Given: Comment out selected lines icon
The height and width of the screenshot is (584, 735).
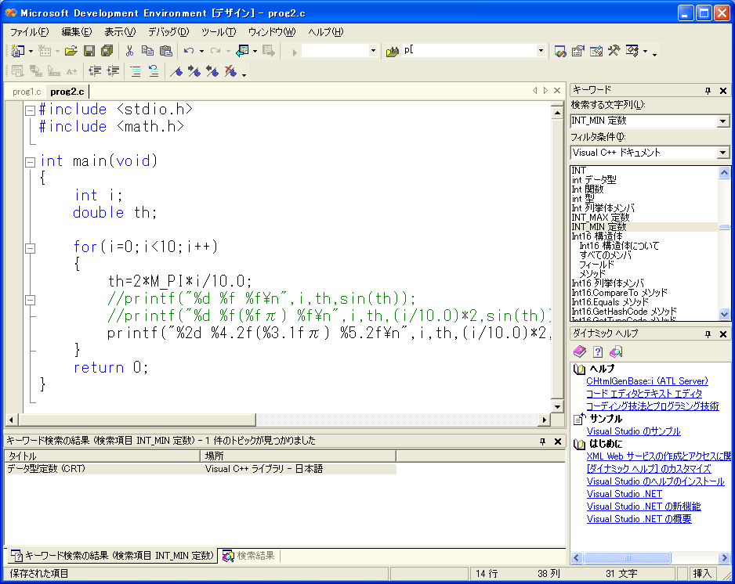Looking at the screenshot, I should 136,71.
